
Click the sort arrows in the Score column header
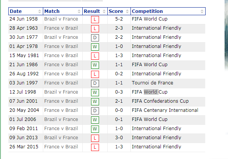coord(127,11)
